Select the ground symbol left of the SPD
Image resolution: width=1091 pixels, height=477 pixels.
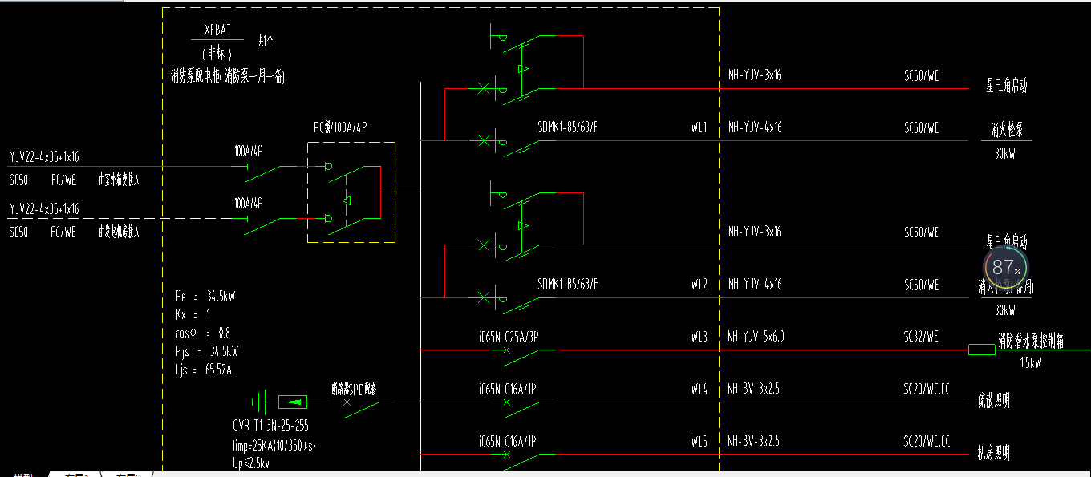258,402
